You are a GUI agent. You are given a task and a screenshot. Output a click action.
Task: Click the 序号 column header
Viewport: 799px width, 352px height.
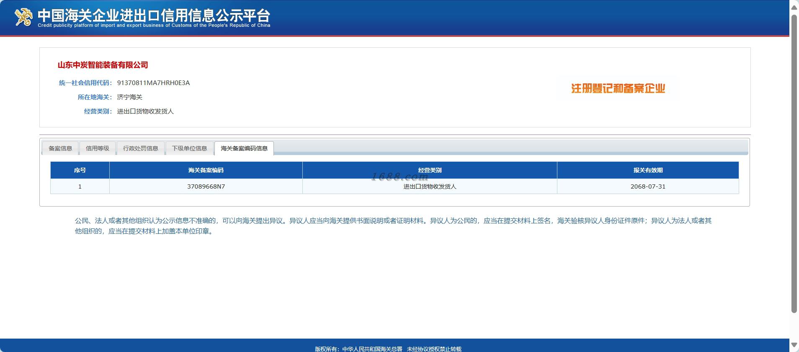[x=80, y=170]
